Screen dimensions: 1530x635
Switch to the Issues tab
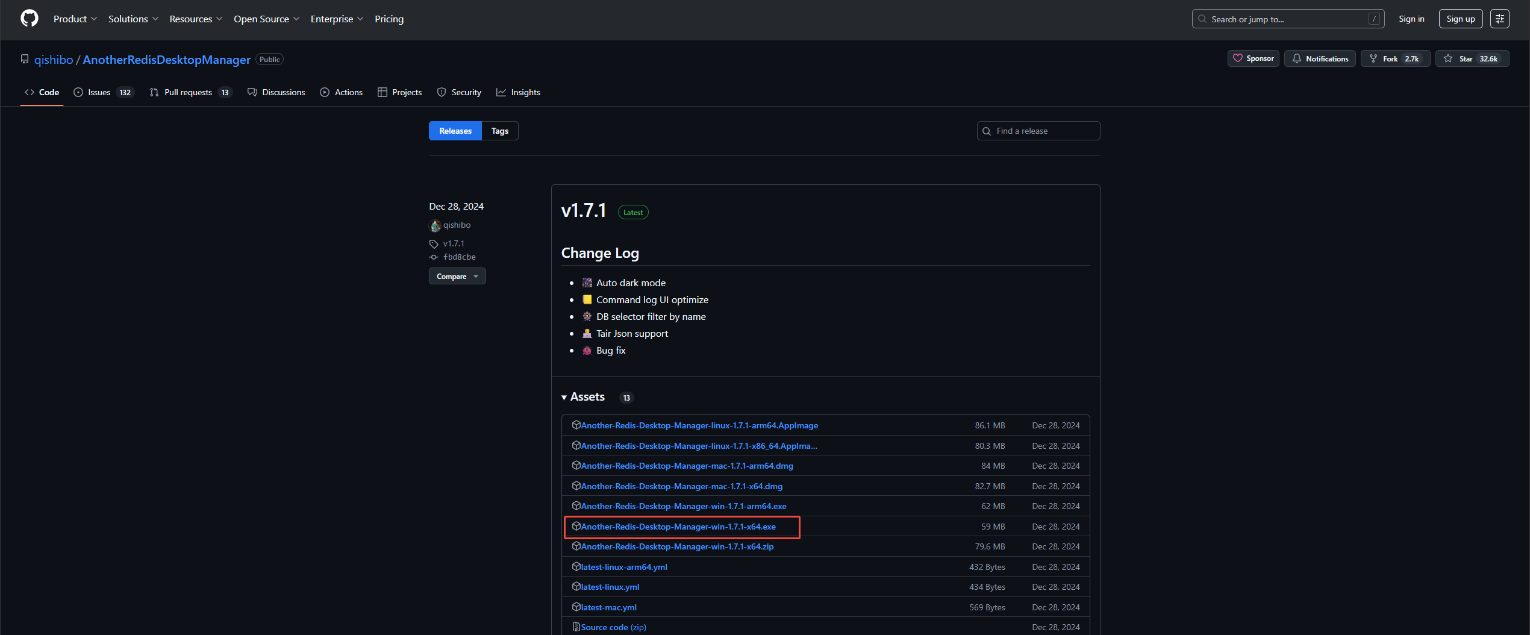[x=99, y=92]
